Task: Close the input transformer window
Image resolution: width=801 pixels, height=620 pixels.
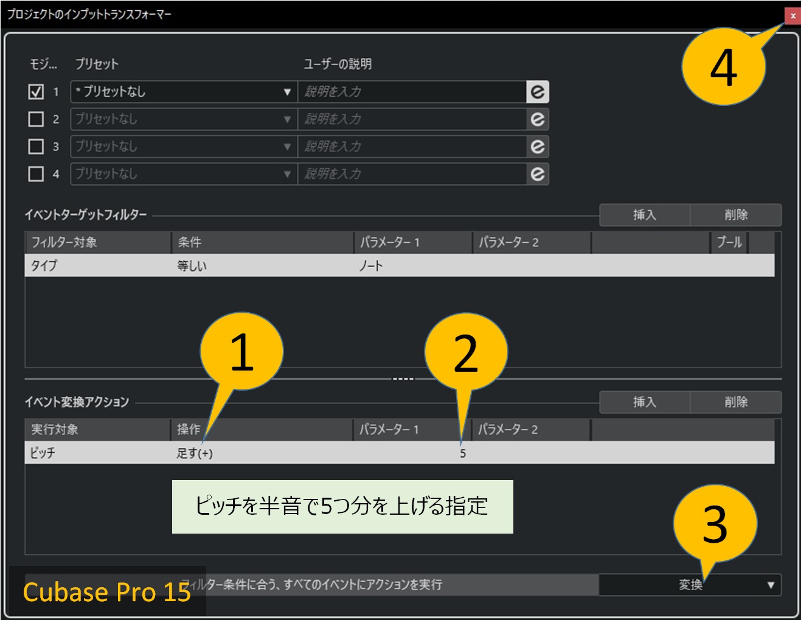Action: pos(792,16)
